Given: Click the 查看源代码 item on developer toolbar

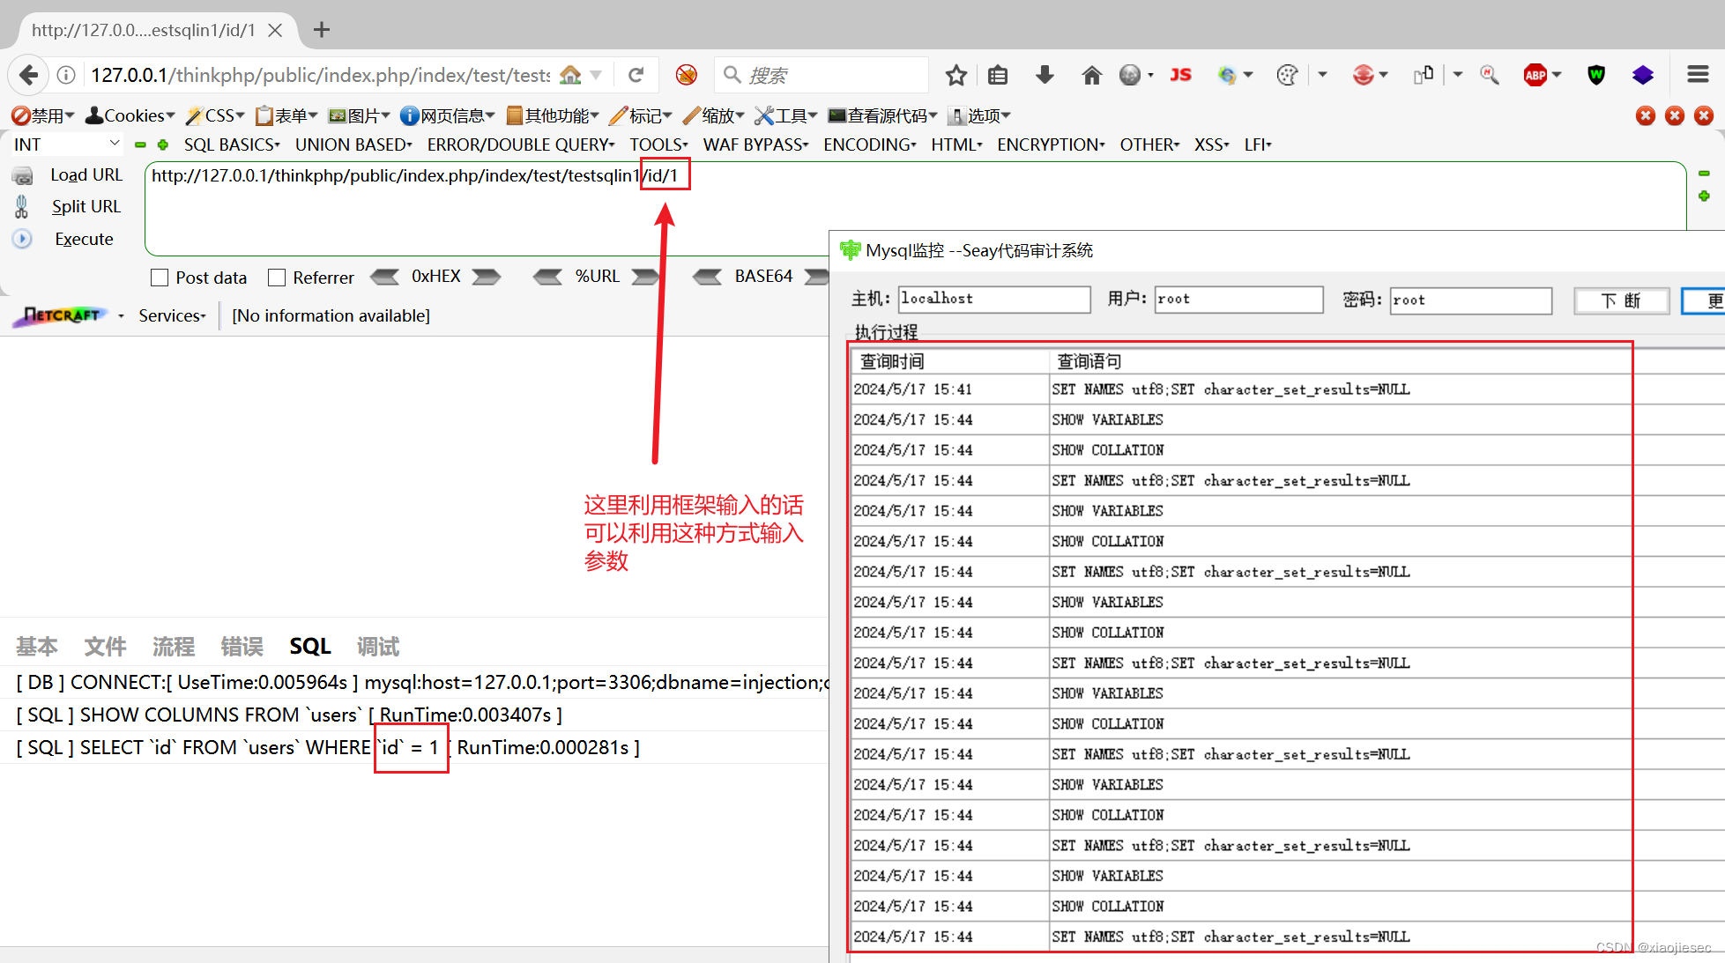Looking at the screenshot, I should [881, 115].
